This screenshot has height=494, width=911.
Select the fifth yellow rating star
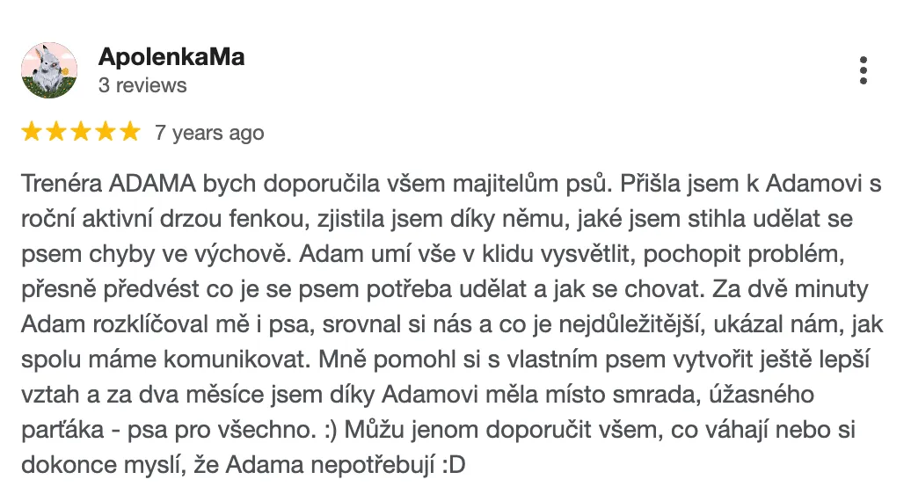[x=129, y=132]
